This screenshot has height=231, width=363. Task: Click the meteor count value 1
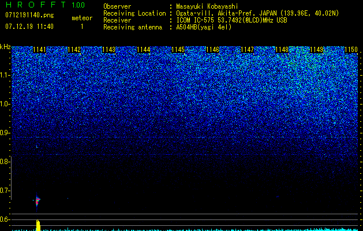[x=82, y=27]
